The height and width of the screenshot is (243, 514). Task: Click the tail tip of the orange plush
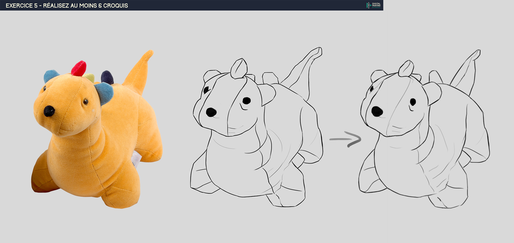[x=149, y=54]
